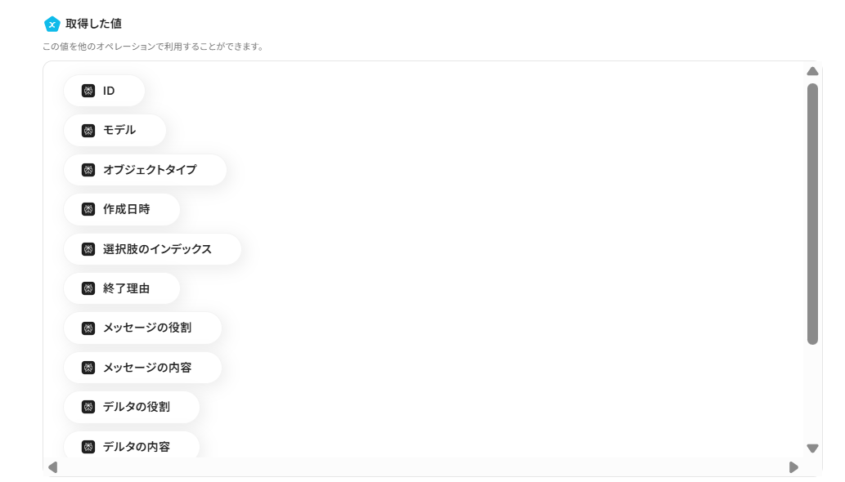The height and width of the screenshot is (482, 845).
Task: Click the blue 取得した値 header icon
Action: (x=52, y=24)
